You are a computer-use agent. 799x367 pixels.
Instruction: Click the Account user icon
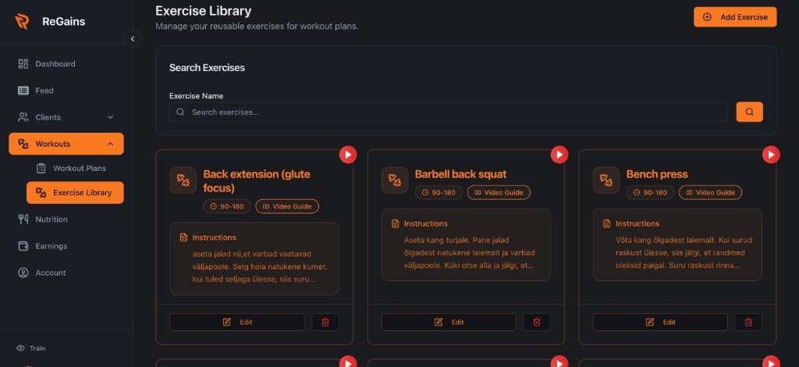(23, 273)
